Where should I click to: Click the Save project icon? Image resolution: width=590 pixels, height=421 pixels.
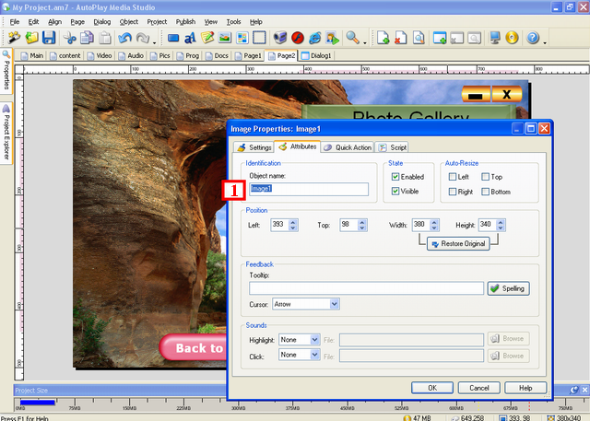coord(48,38)
